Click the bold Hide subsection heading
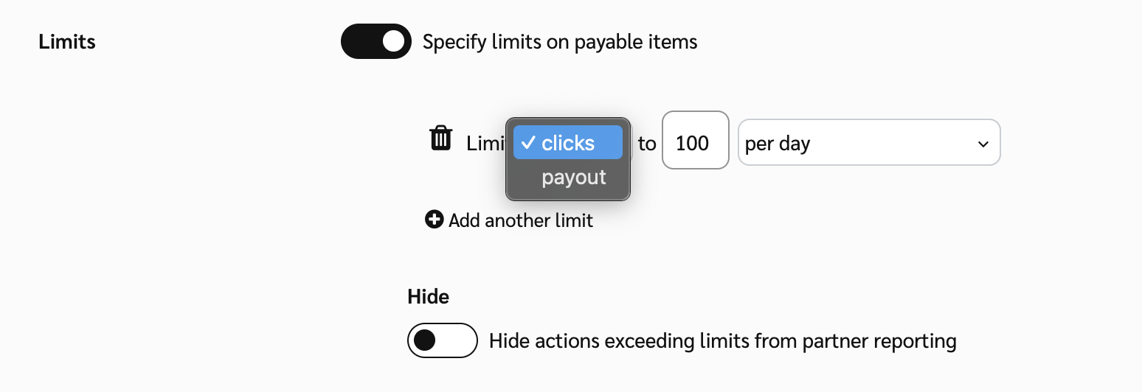 pos(428,297)
